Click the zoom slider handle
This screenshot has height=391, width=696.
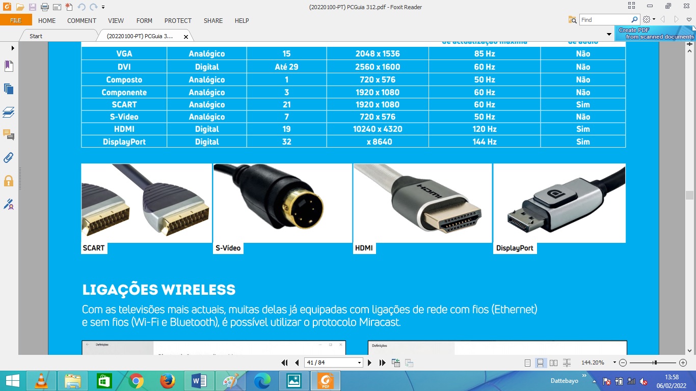[x=655, y=362]
